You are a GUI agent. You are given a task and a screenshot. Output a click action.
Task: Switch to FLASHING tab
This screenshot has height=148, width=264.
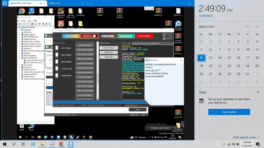pos(145,36)
